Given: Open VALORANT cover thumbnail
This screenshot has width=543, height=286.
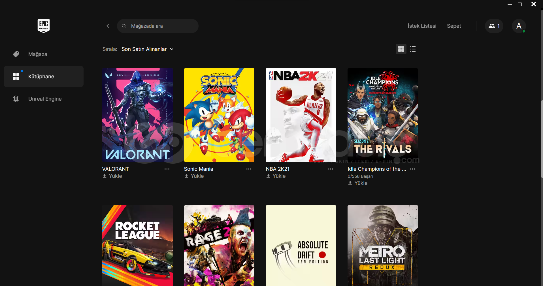Looking at the screenshot, I should click(x=137, y=115).
